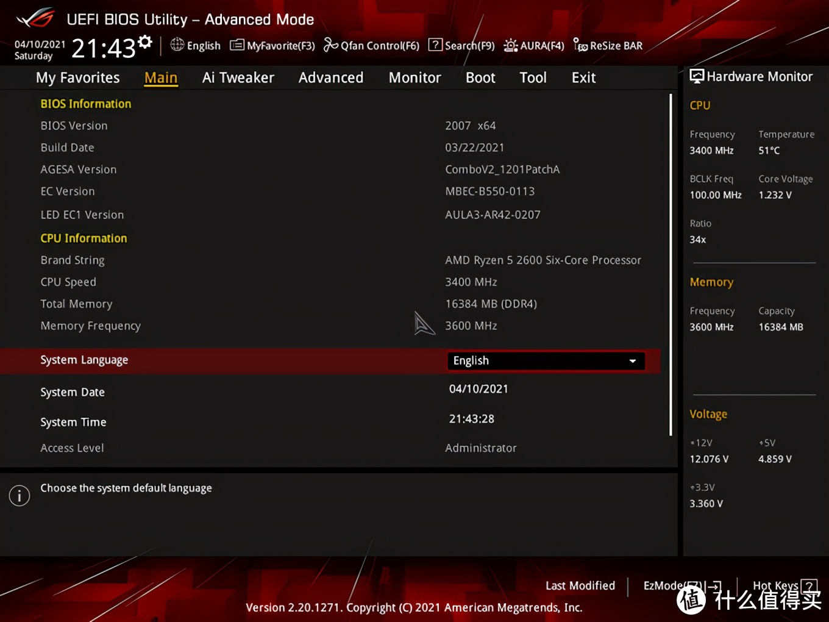Switch to Ai Tweaker tab

pyautogui.click(x=238, y=78)
